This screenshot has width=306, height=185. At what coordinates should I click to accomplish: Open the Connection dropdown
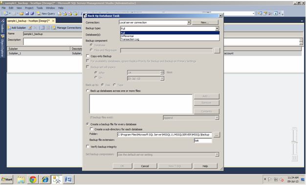coord(189,23)
